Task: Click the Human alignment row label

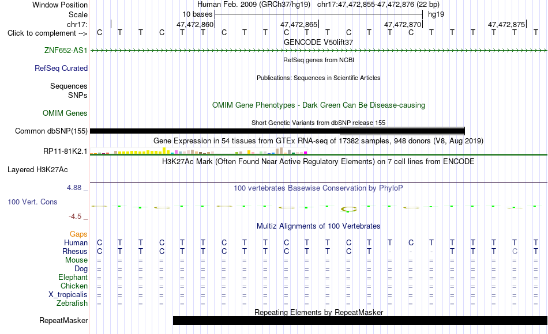Action: (76, 243)
